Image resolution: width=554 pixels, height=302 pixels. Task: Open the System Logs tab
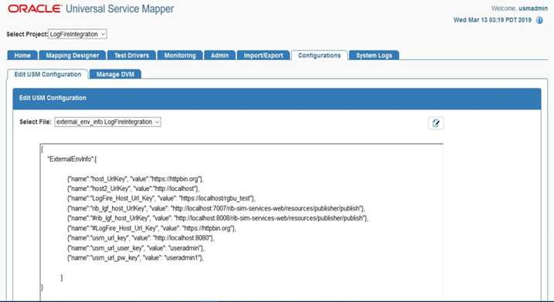374,55
